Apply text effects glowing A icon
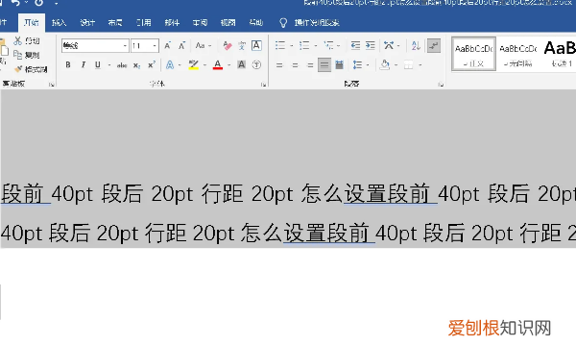The image size is (576, 346). (x=170, y=65)
